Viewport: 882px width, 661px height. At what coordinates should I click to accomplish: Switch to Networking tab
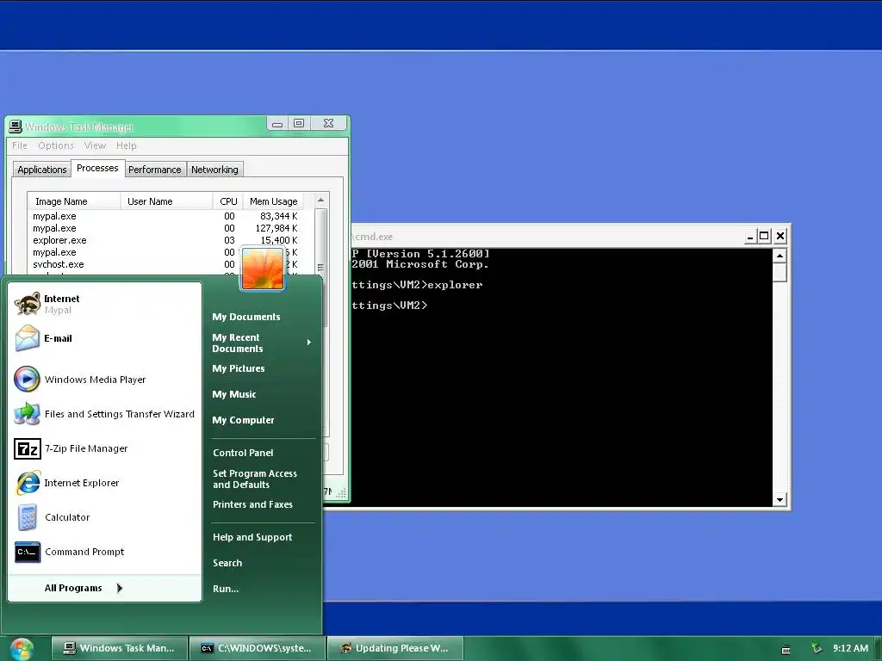(214, 170)
